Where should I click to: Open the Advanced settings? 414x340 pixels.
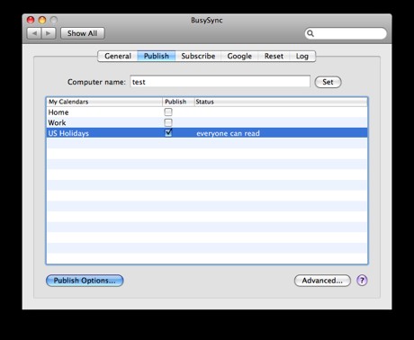point(322,281)
